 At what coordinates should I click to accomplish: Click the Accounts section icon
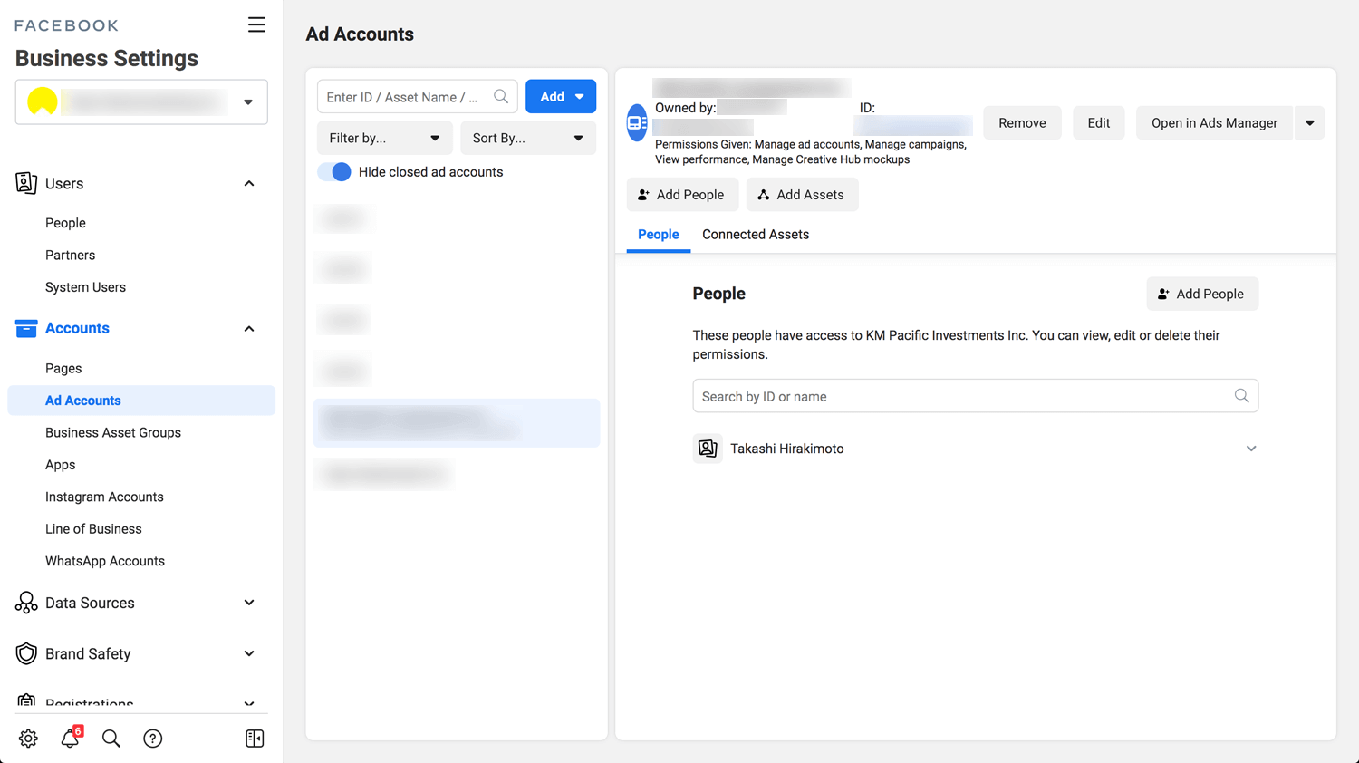point(26,328)
